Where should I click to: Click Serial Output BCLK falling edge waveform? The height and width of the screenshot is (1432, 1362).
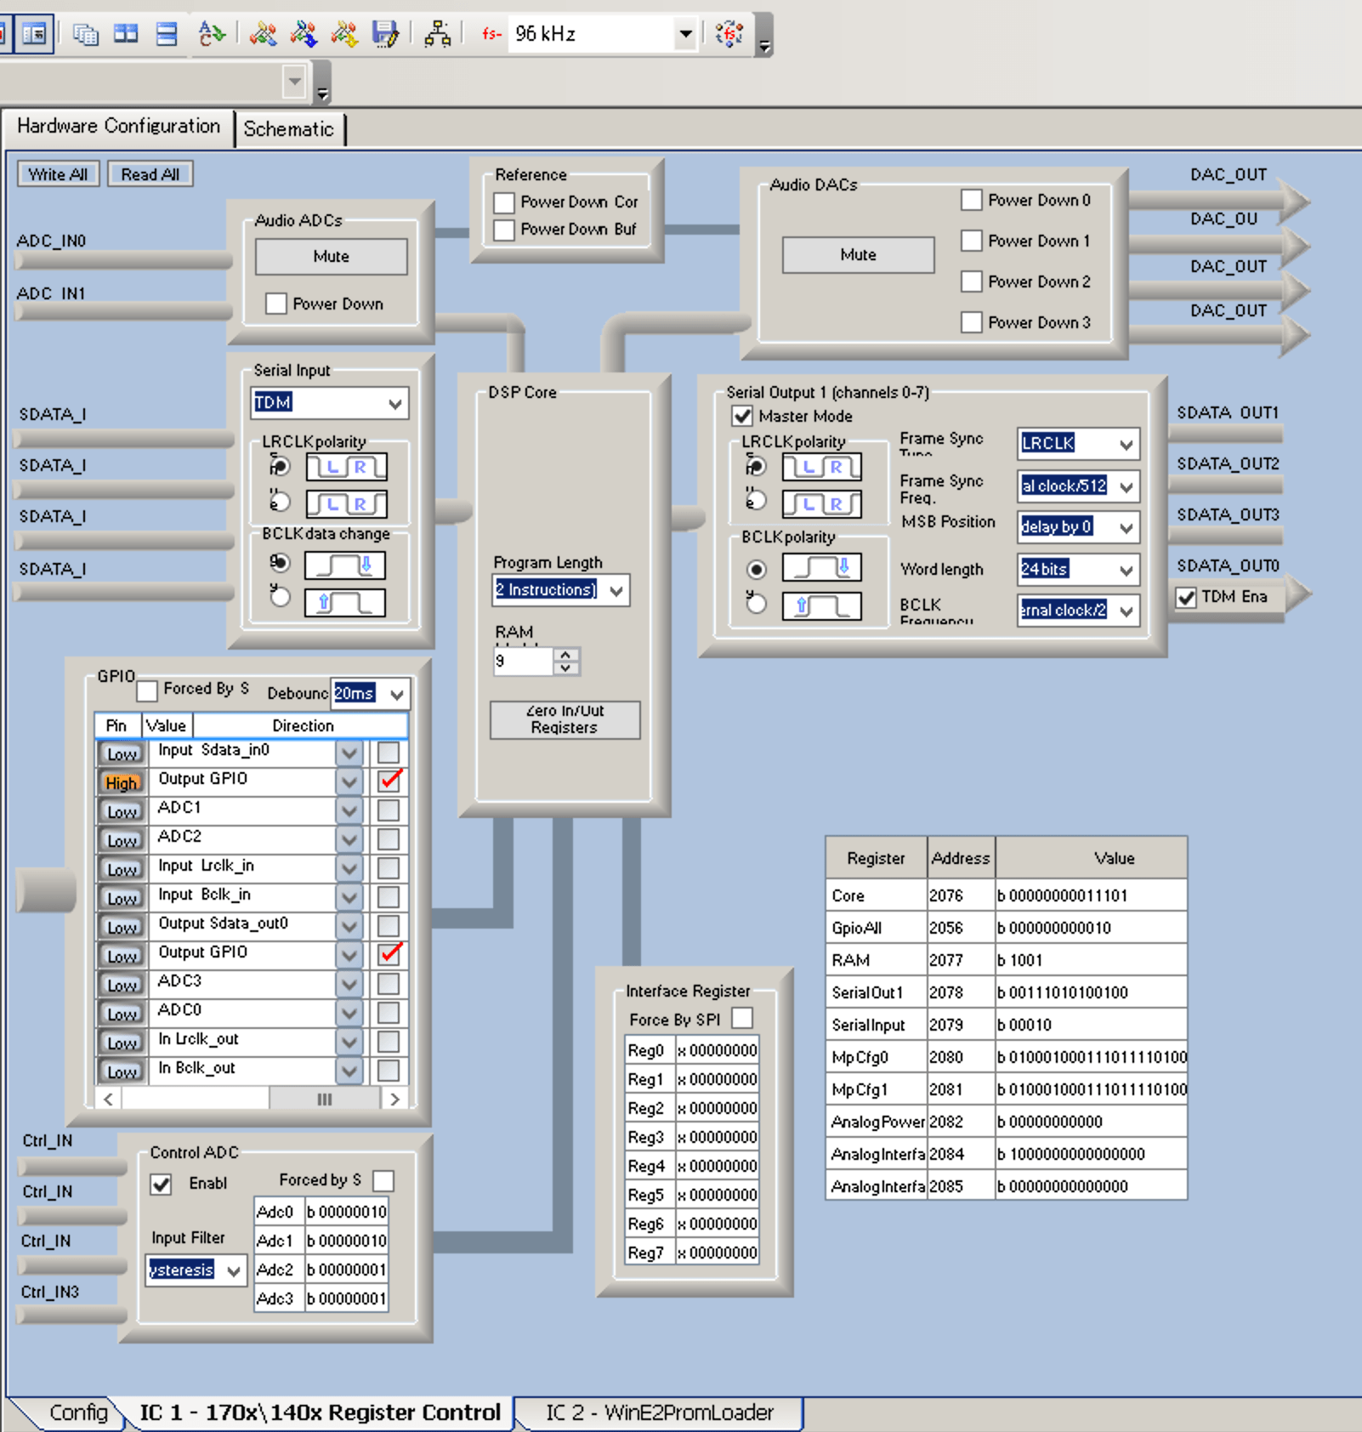click(x=821, y=567)
